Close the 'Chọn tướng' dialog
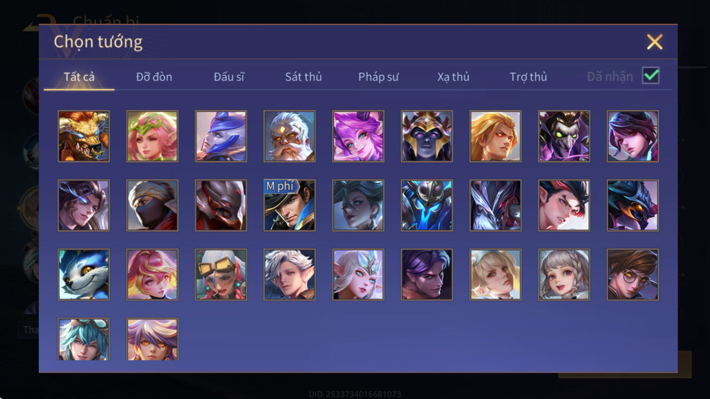The image size is (710, 399). click(655, 42)
